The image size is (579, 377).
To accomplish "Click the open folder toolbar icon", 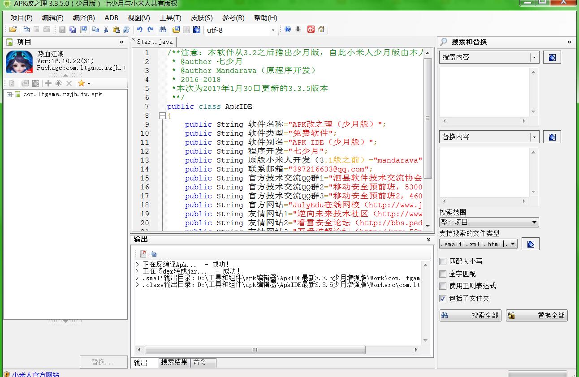I will tap(13, 30).
